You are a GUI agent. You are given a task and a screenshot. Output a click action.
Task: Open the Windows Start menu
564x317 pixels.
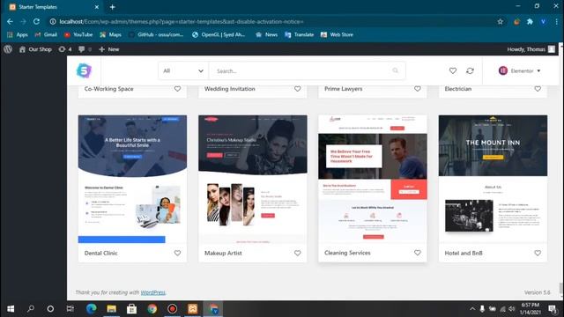click(x=11, y=309)
